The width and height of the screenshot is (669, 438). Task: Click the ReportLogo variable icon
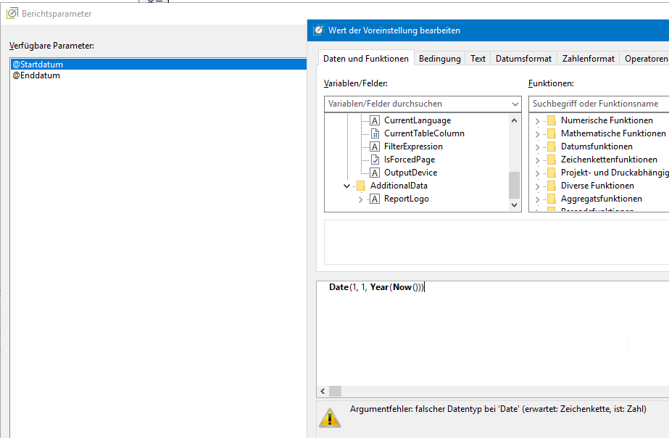[x=375, y=199]
